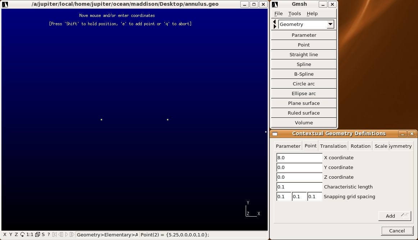The width and height of the screenshot is (418, 240).
Task: Open the Rotation tab
Action: (x=360, y=146)
